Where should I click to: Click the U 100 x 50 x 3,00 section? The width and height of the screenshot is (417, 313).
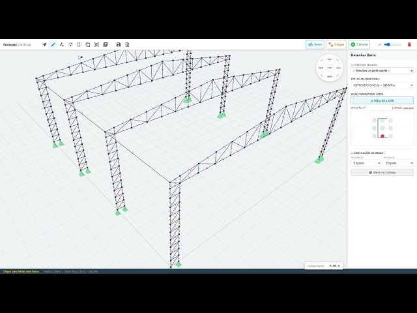coord(382,100)
